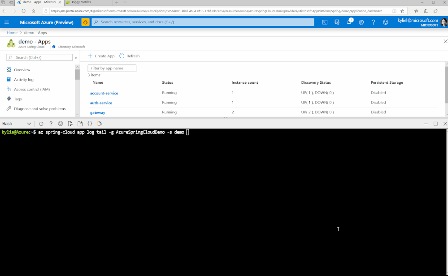
Task: Open a new Cloud Shell session
Action: point(80,124)
